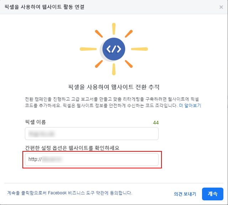The height and width of the screenshot is (205, 228).
Task: Click the http:// prefix in the URL field
Action: click(35, 160)
